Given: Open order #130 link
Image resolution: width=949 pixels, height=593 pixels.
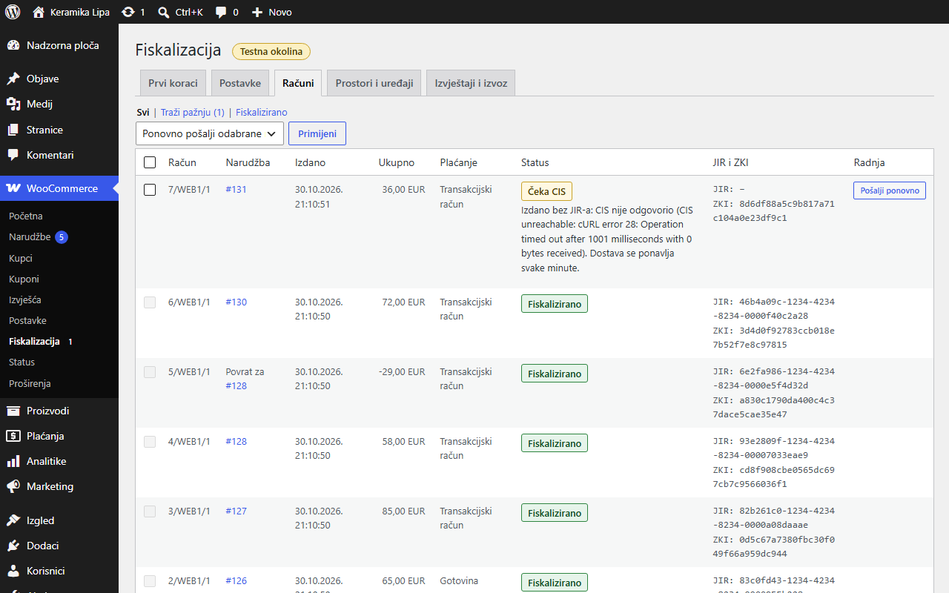Looking at the screenshot, I should (x=237, y=302).
